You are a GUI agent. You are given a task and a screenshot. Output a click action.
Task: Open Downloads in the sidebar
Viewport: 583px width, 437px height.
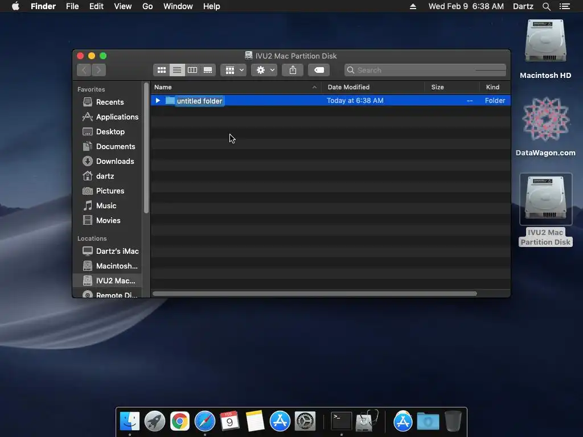pyautogui.click(x=108, y=161)
